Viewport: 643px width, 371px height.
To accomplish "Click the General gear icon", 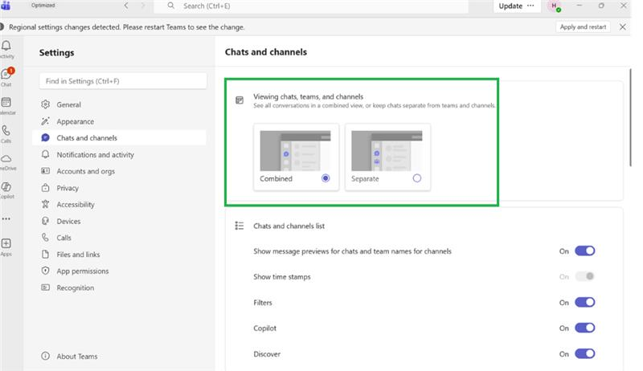I will (x=46, y=104).
